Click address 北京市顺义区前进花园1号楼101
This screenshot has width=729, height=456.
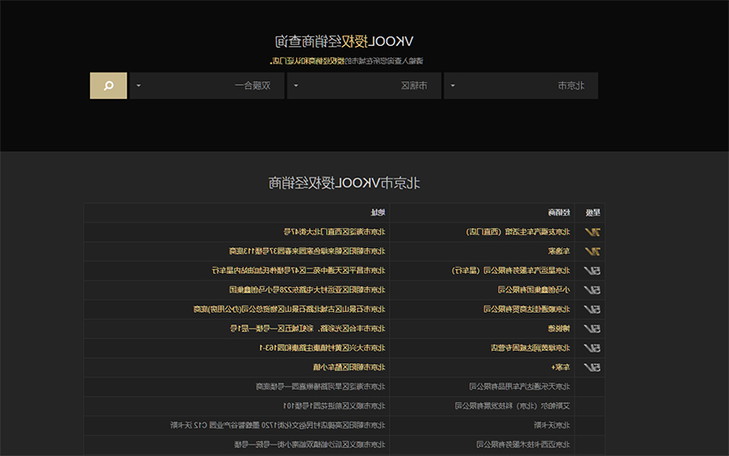[x=334, y=406]
